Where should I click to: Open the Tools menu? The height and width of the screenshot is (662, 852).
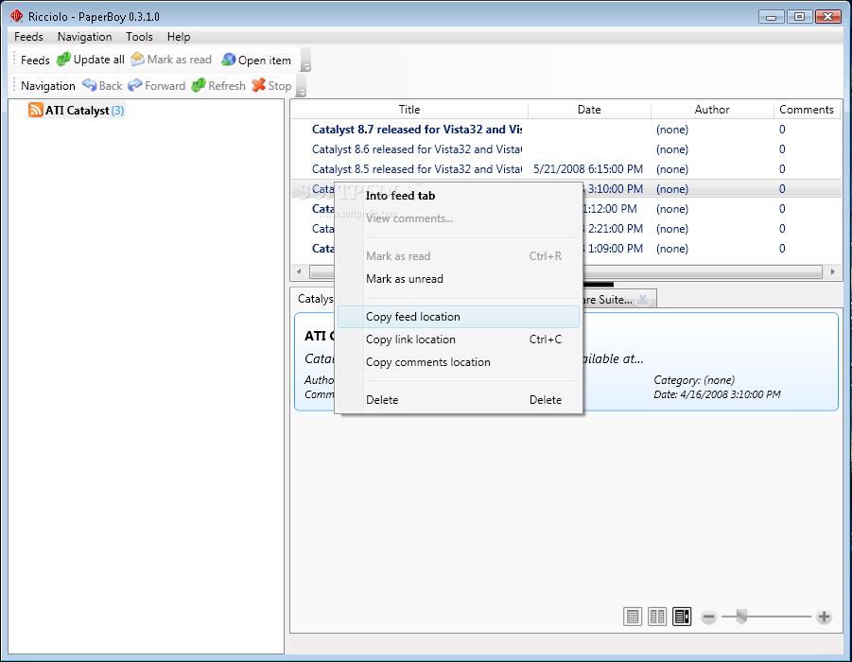pos(139,37)
